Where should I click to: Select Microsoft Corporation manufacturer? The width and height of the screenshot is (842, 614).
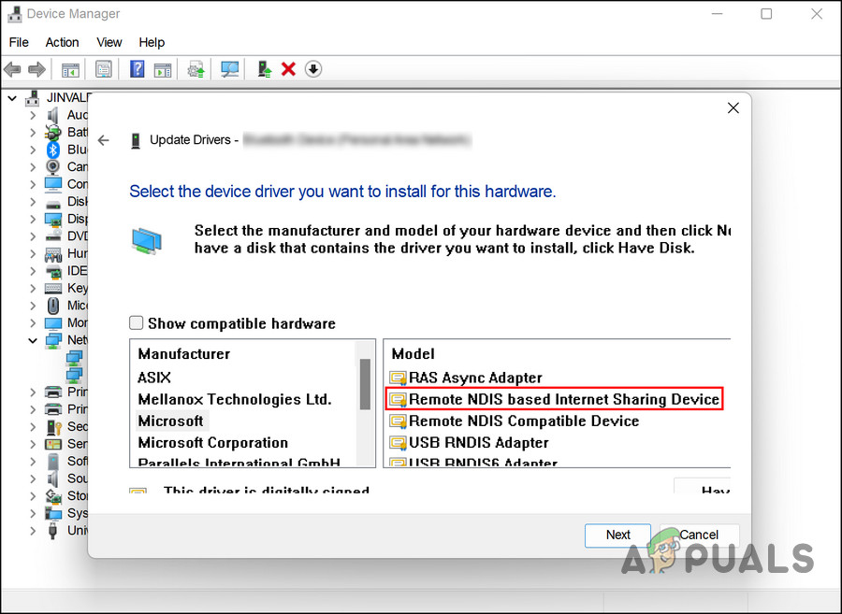(x=212, y=443)
